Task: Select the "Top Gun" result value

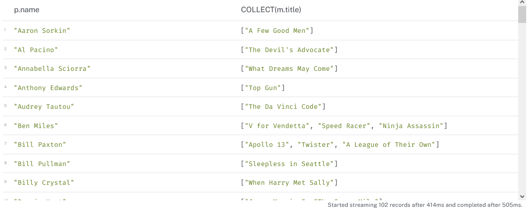Action: (263, 88)
